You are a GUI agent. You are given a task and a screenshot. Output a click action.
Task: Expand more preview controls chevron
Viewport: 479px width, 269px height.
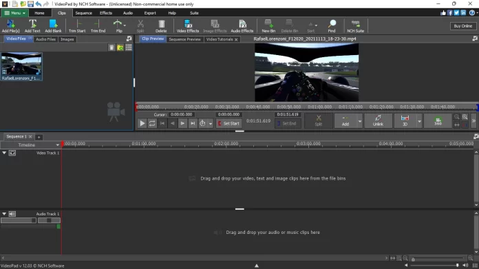(473, 121)
